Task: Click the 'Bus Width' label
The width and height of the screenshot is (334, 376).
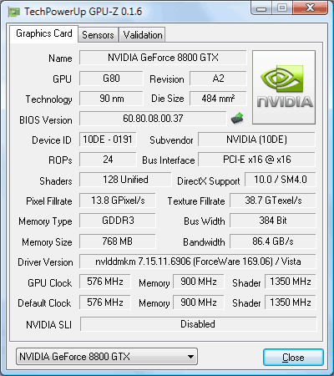Action: point(205,221)
